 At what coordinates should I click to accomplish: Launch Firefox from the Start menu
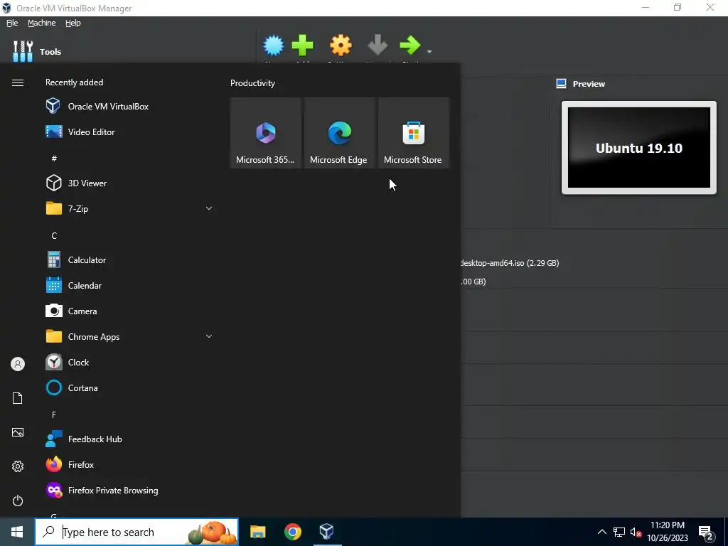click(130, 465)
